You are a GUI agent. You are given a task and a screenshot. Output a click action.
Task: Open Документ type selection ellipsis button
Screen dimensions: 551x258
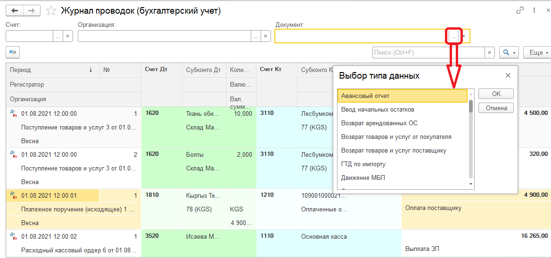point(453,36)
